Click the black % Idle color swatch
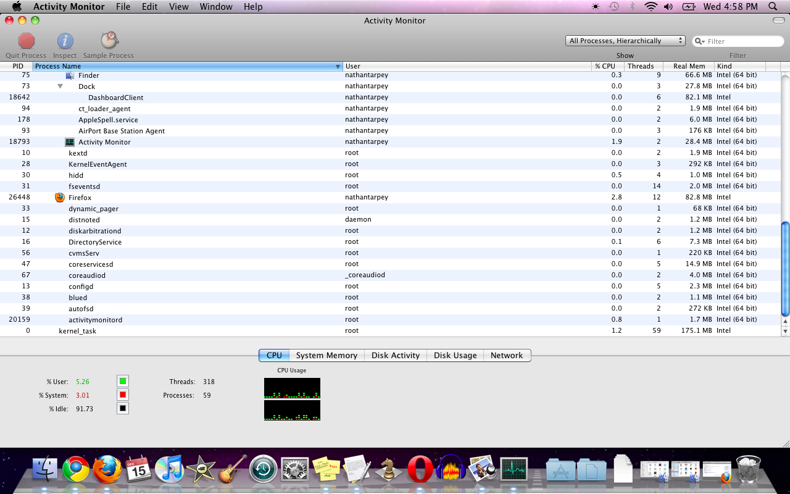790x494 pixels. click(x=123, y=408)
